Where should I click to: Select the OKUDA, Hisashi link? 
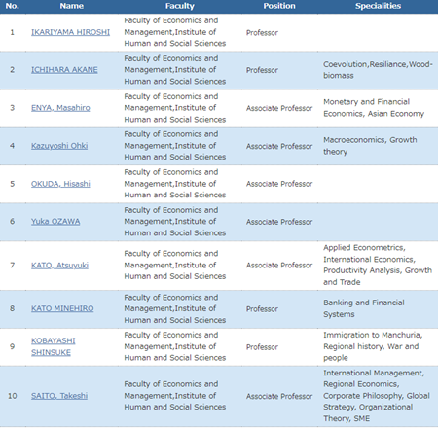[60, 184]
